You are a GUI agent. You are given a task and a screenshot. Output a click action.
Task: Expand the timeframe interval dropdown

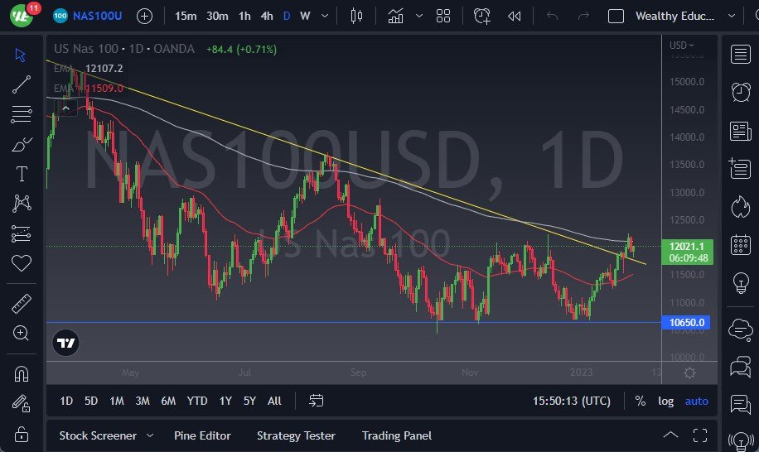click(x=325, y=16)
